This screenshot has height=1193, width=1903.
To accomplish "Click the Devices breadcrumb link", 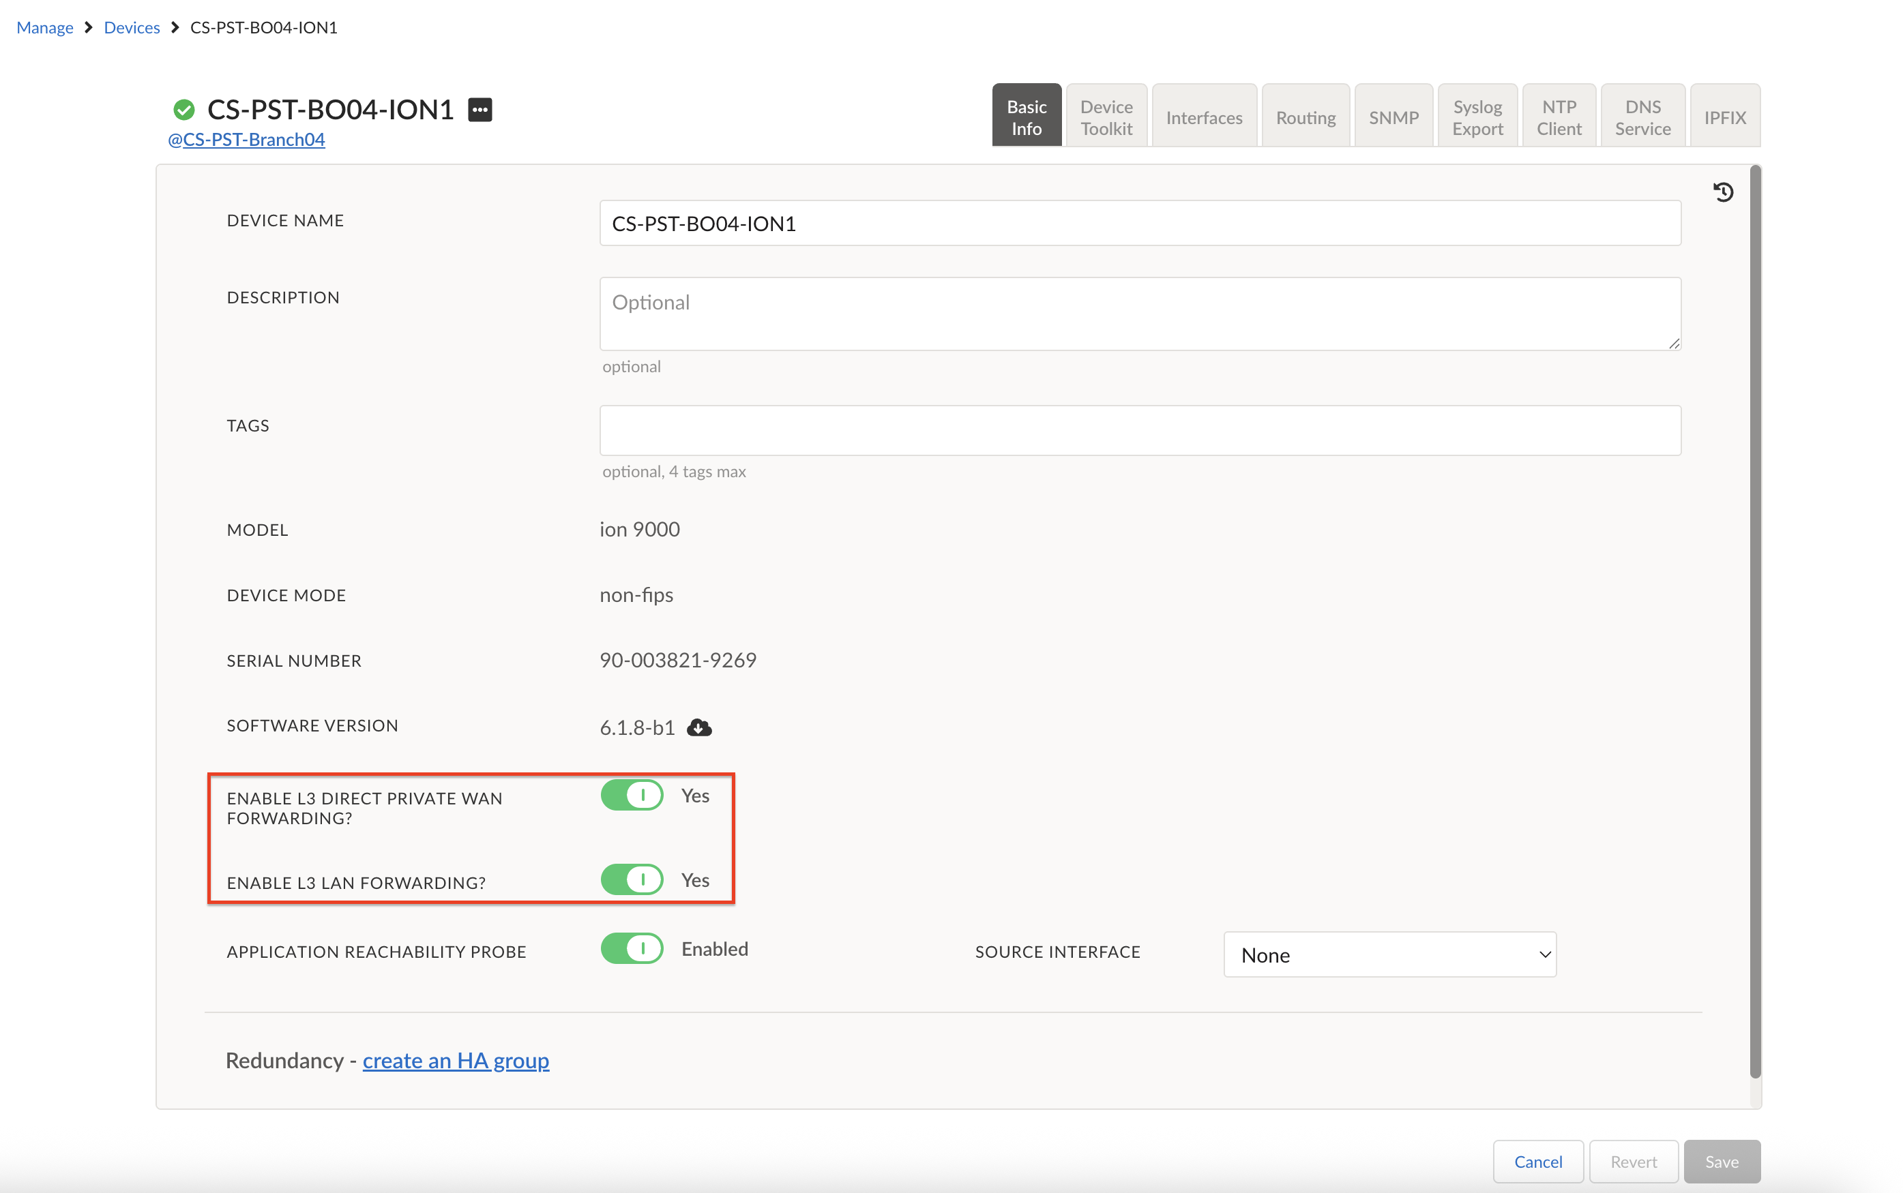I will pos(132,28).
